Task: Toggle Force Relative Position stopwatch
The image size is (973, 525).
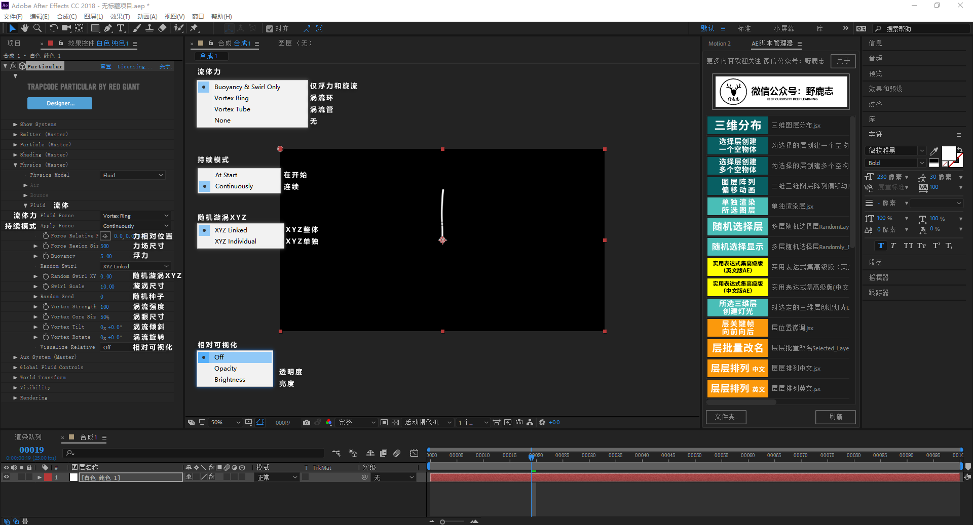Action: point(46,236)
